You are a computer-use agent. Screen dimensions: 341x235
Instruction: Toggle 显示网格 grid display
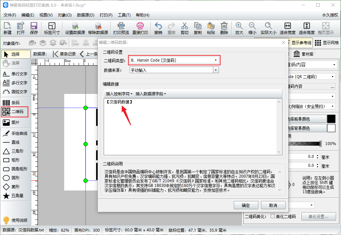pyautogui.click(x=327, y=43)
